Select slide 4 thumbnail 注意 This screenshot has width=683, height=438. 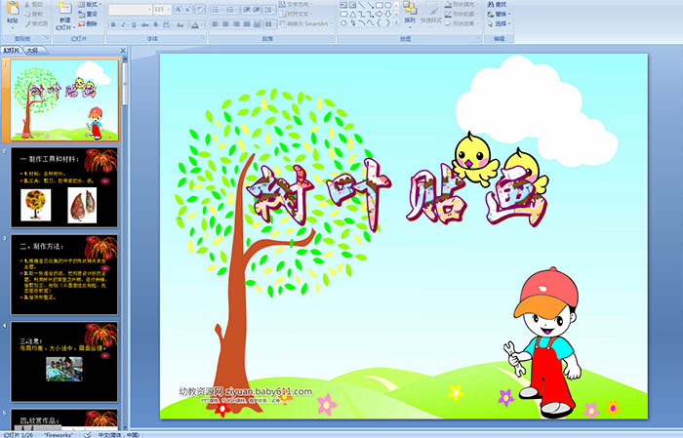click(x=64, y=361)
